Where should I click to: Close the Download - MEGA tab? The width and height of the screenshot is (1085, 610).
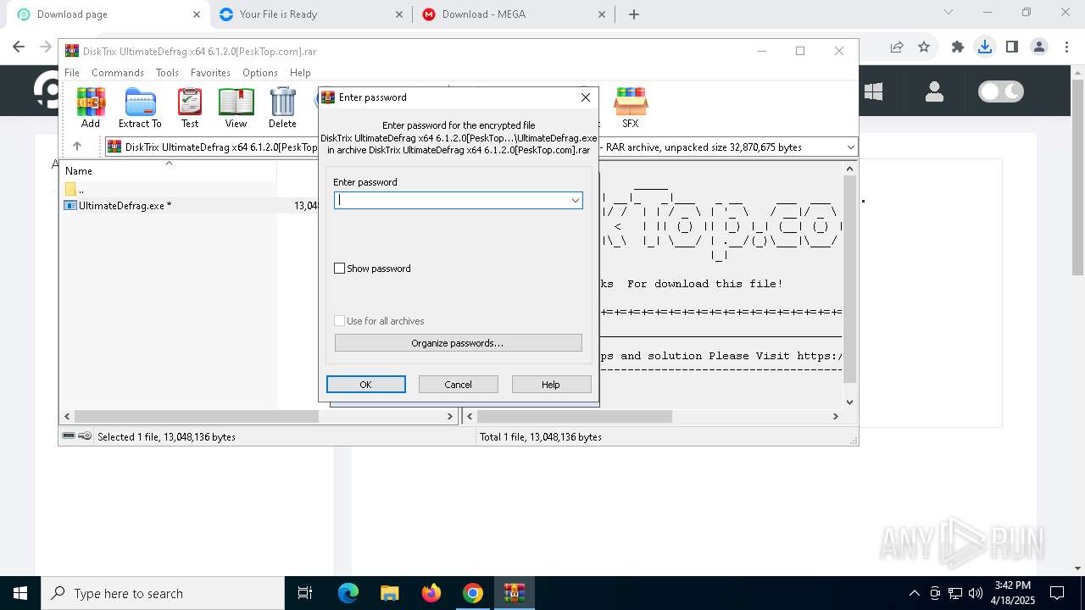pyautogui.click(x=602, y=14)
